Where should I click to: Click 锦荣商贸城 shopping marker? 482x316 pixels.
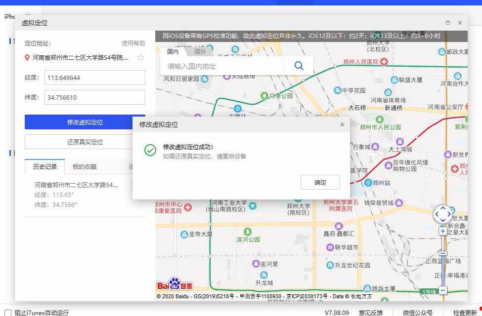click(x=399, y=202)
